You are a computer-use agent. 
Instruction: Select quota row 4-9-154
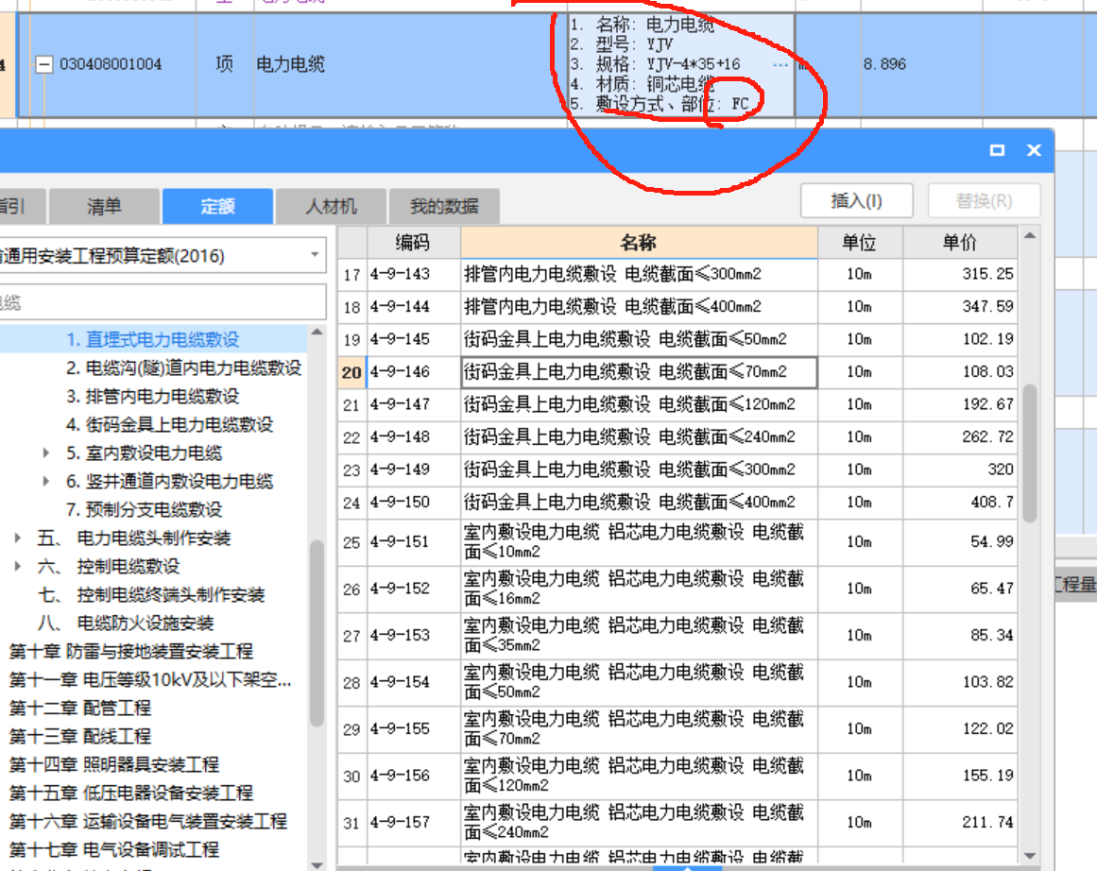pyautogui.click(x=677, y=682)
